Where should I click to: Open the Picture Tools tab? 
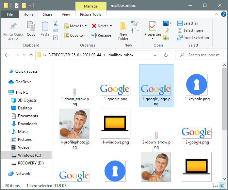[x=90, y=14]
